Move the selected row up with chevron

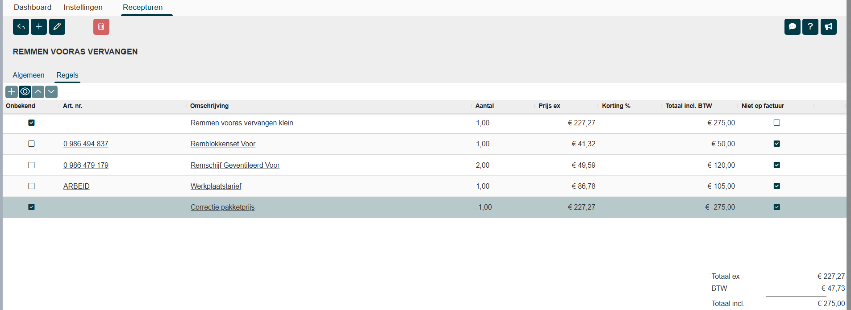tap(38, 92)
